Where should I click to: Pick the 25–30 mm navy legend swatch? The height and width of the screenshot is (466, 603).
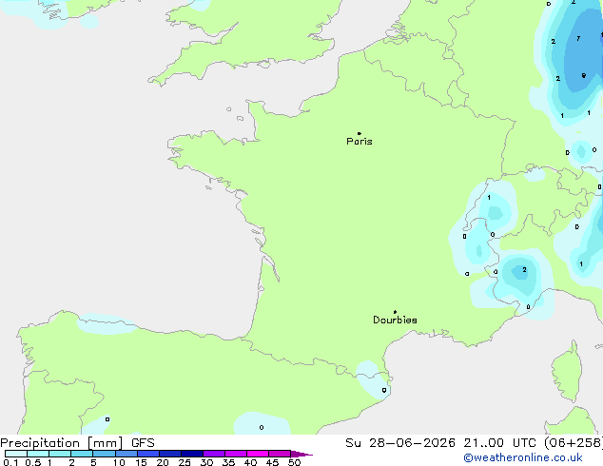(x=192, y=454)
